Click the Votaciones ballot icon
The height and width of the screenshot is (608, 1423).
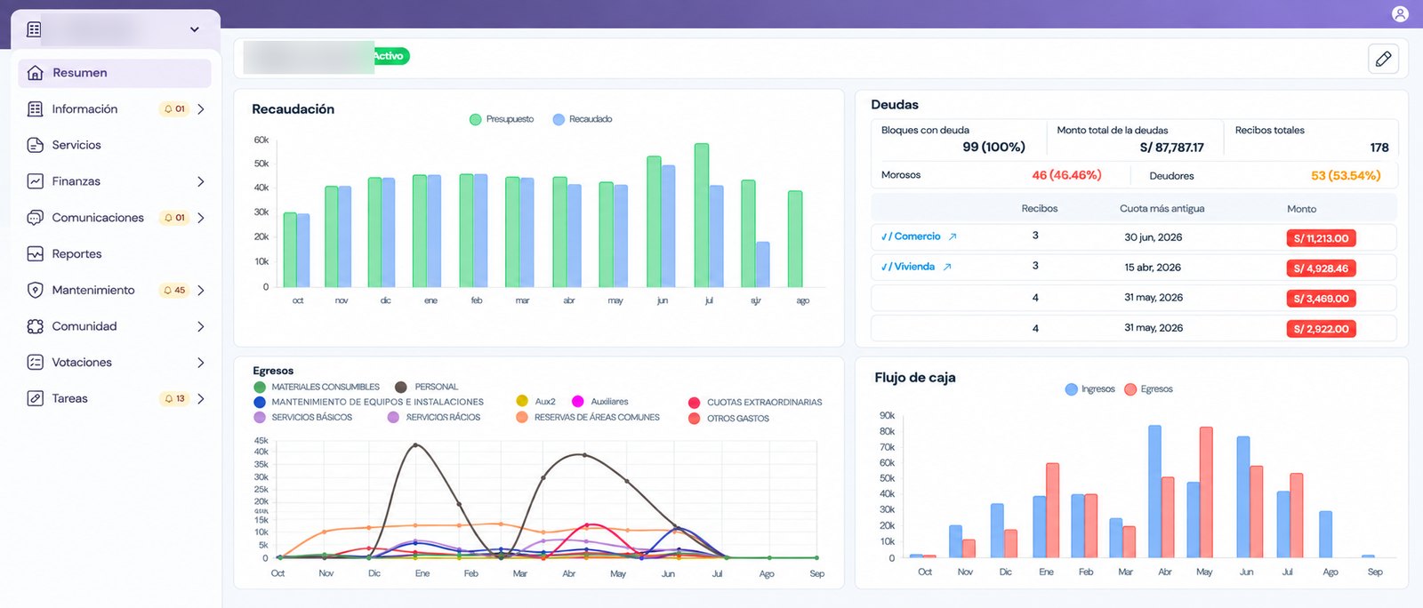coord(35,363)
